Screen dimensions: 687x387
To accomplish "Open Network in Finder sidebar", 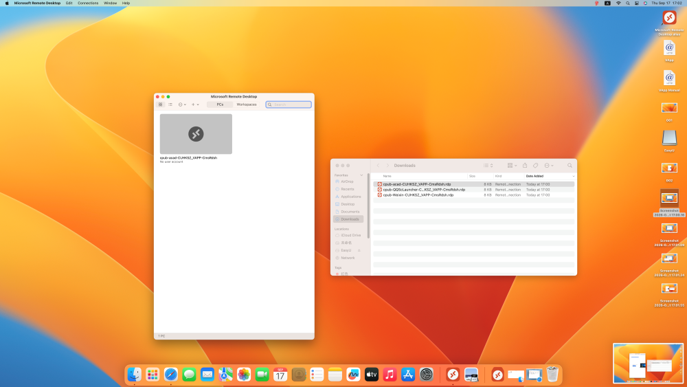I will [348, 258].
